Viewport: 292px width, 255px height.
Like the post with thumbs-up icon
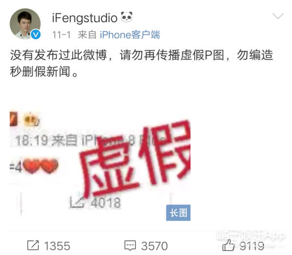(x=228, y=245)
